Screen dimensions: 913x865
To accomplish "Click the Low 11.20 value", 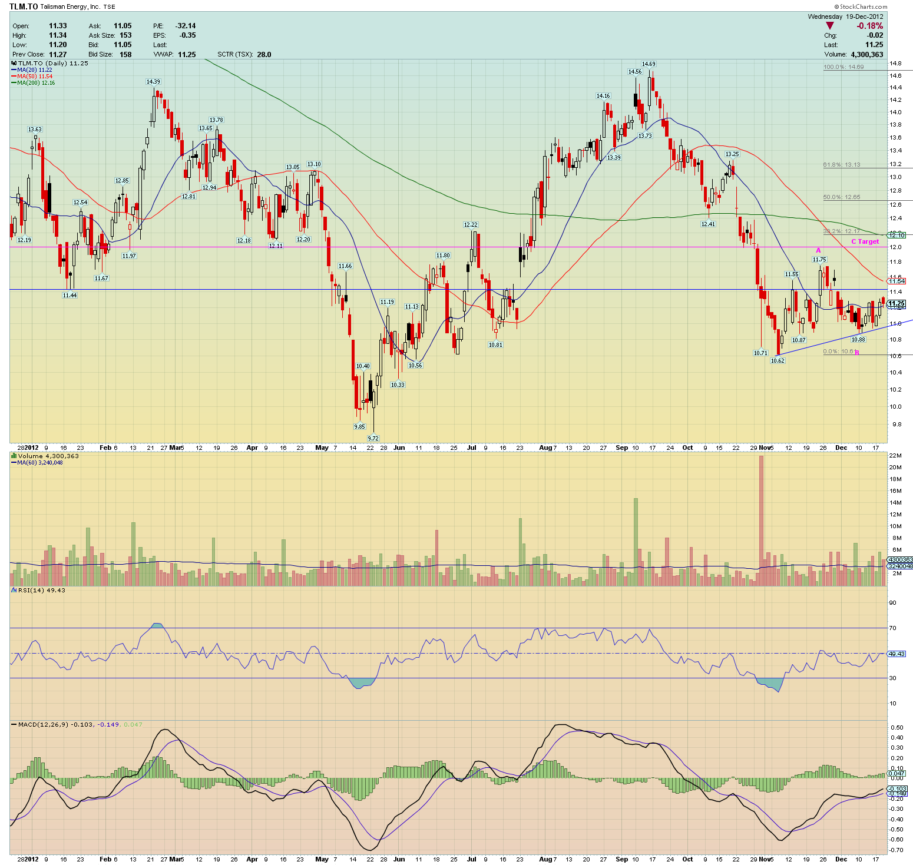I will pos(58,45).
